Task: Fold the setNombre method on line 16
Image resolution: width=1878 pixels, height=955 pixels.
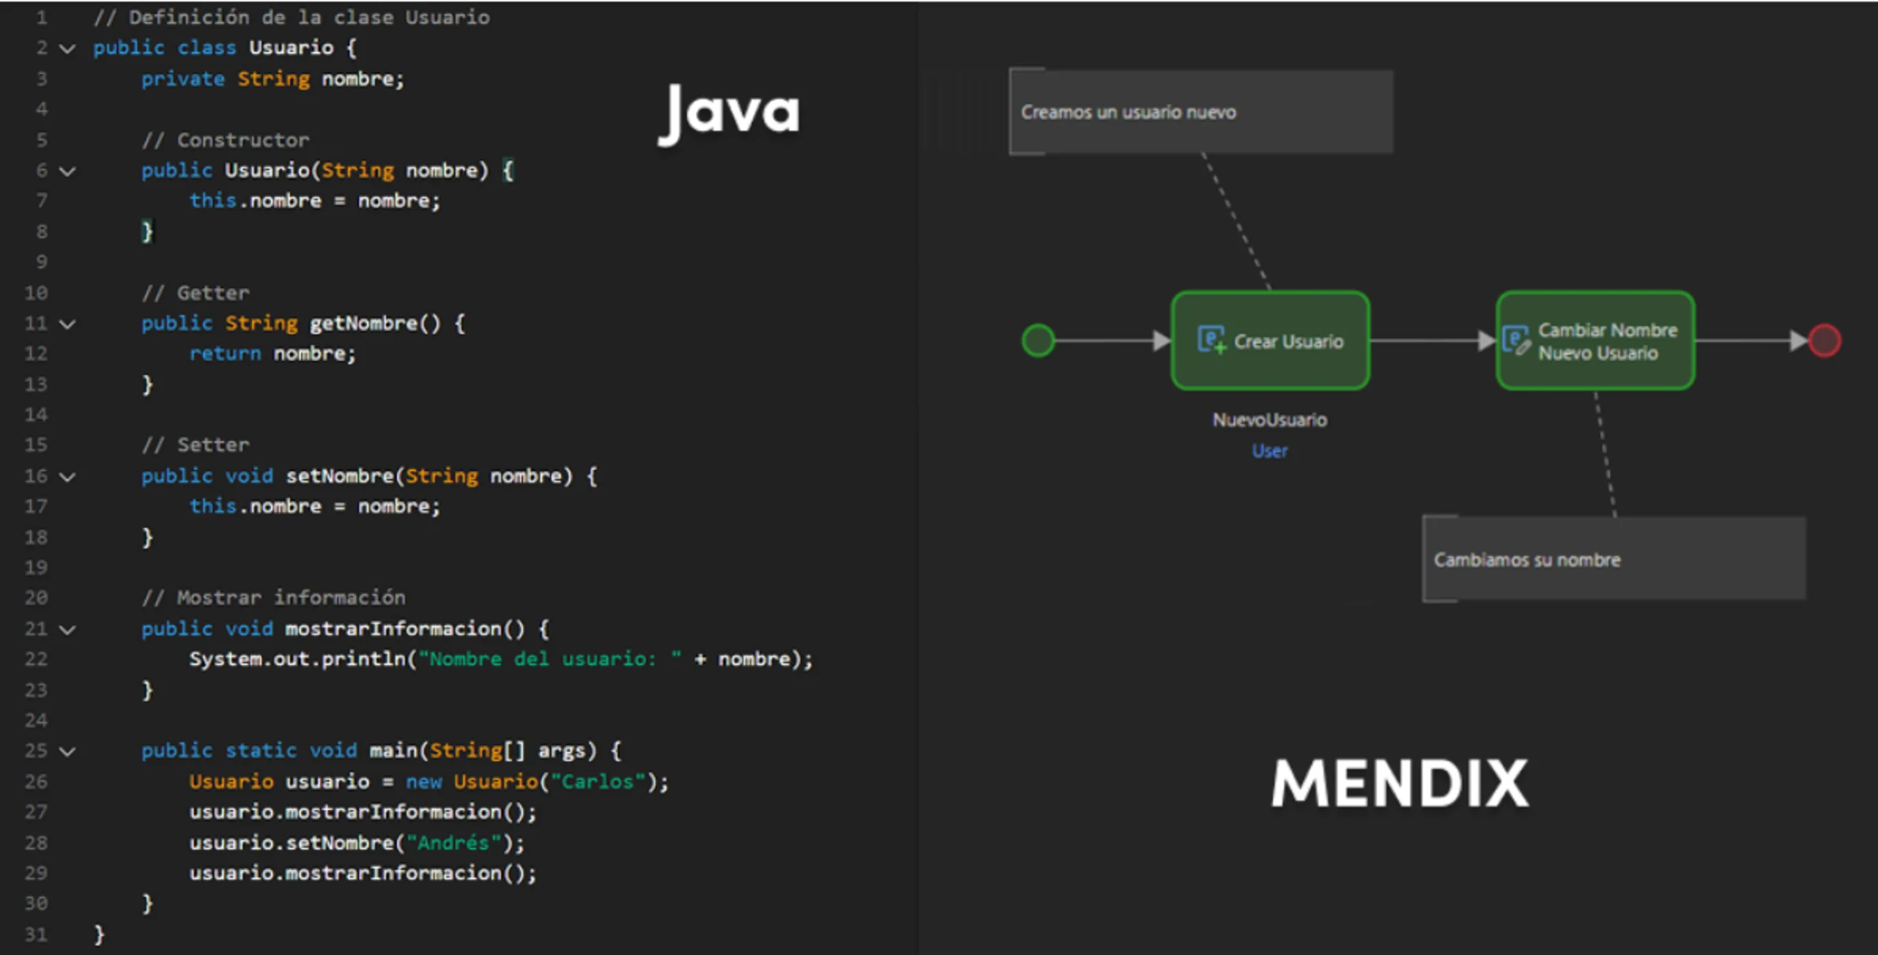Action: point(68,477)
